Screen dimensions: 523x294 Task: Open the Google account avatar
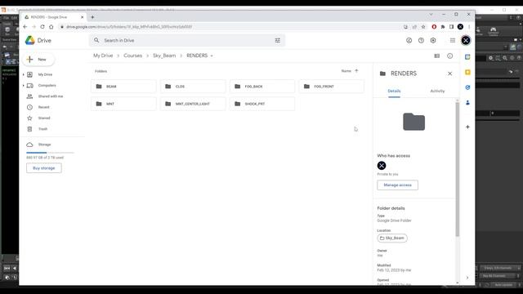tap(466, 40)
